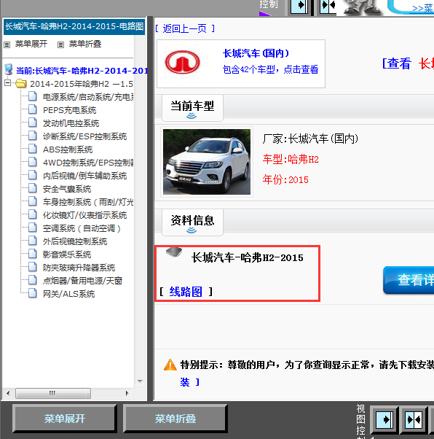Click document icon beside 影音娱乐系统
The image size is (434, 439).
[33, 254]
